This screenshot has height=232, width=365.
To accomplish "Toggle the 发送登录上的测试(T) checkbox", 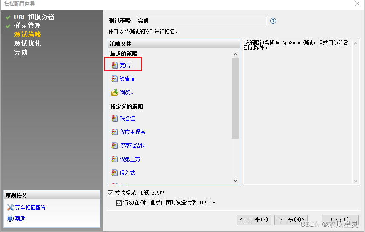I will (x=110, y=193).
